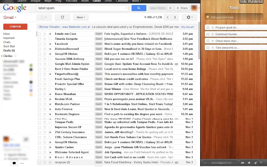267x167 pixels.
Task: Toggle importance marker on Auto Finance email
Action: tap(50, 109)
